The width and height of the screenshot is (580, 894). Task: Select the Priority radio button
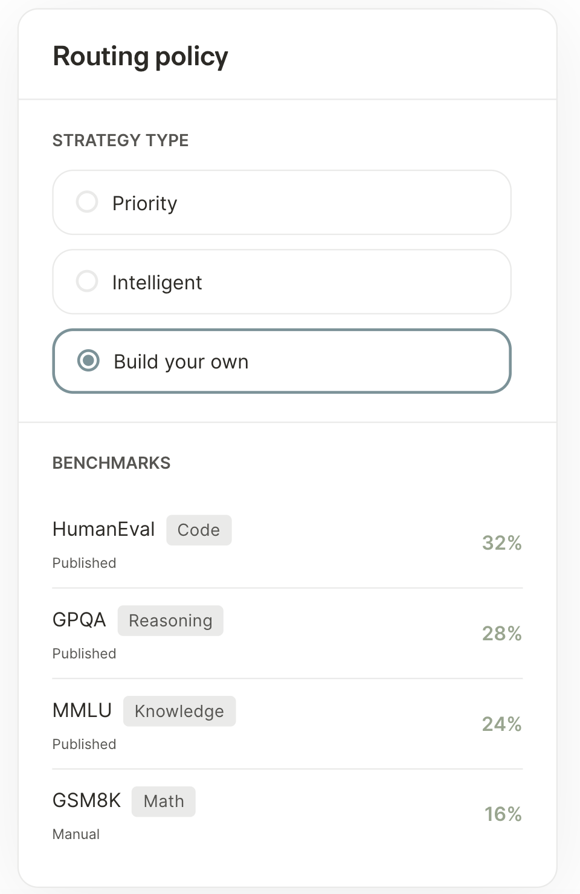click(87, 202)
